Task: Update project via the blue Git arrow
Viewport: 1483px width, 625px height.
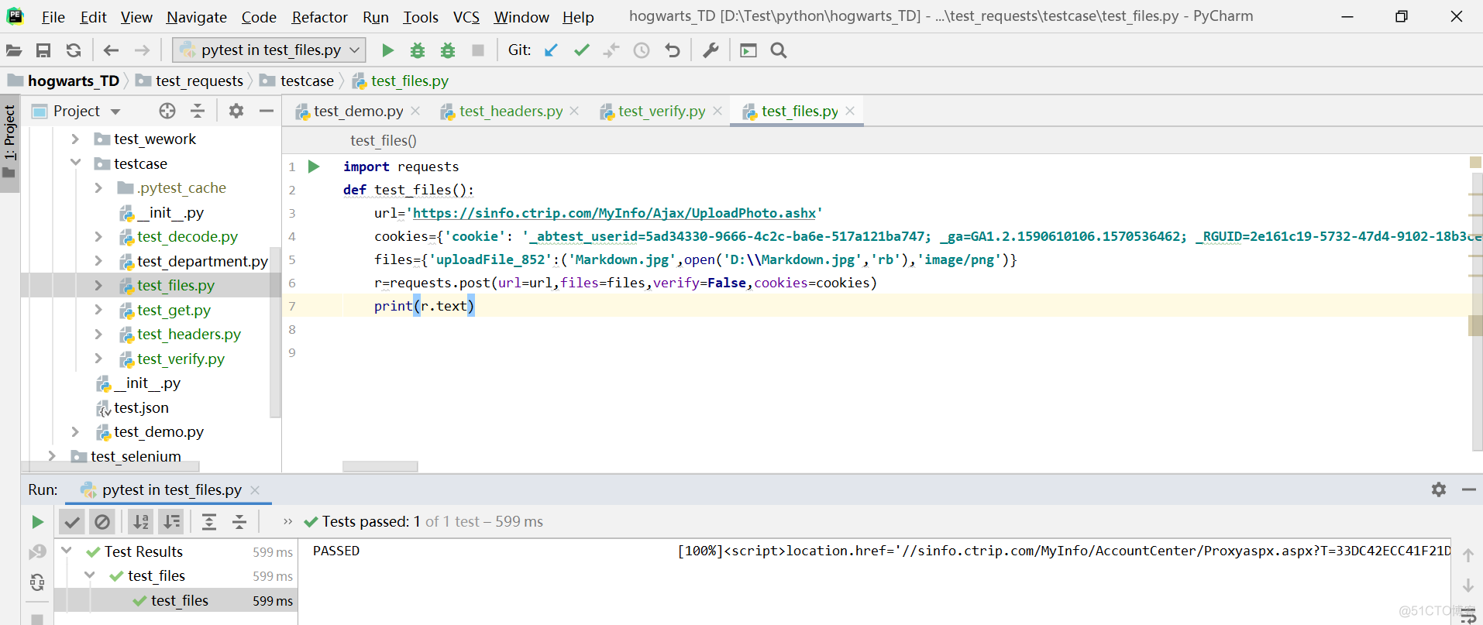Action: point(551,50)
